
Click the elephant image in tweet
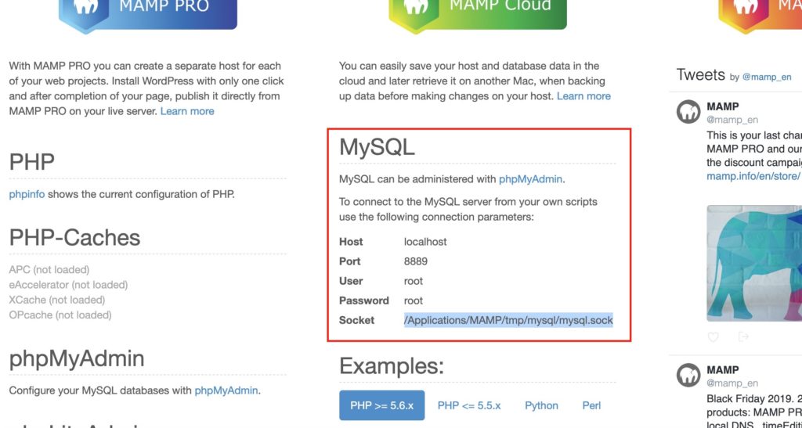(754, 263)
